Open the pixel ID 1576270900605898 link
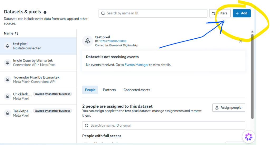This screenshot has height=145, width=270. [x=113, y=41]
